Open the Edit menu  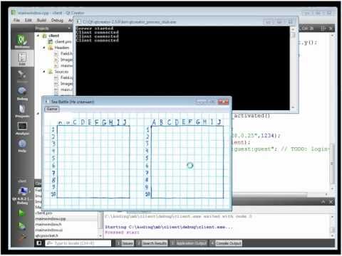coord(28,20)
